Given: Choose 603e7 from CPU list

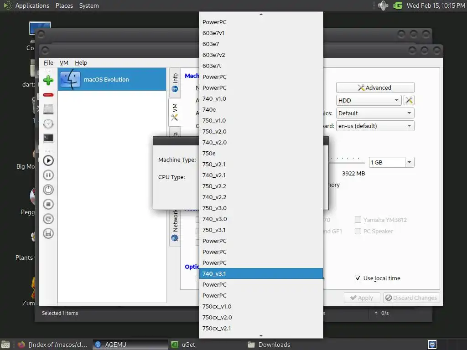Looking at the screenshot, I should coord(261,44).
